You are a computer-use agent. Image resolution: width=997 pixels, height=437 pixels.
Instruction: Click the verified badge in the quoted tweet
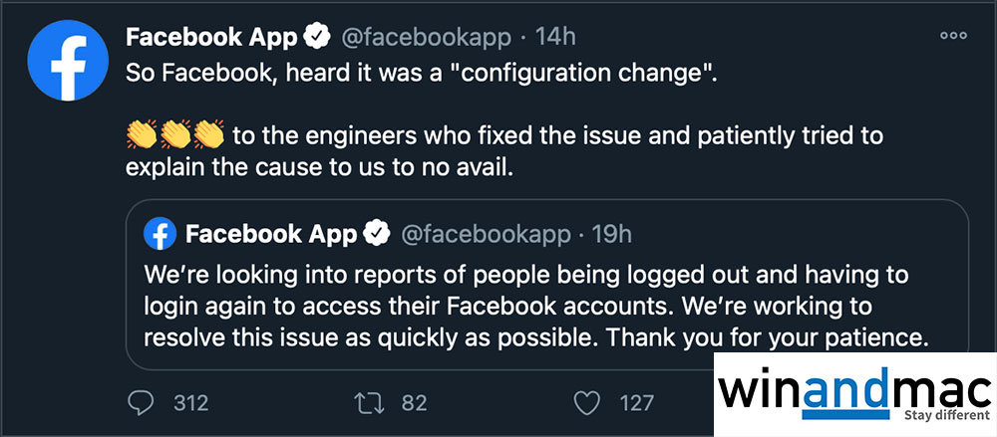376,235
